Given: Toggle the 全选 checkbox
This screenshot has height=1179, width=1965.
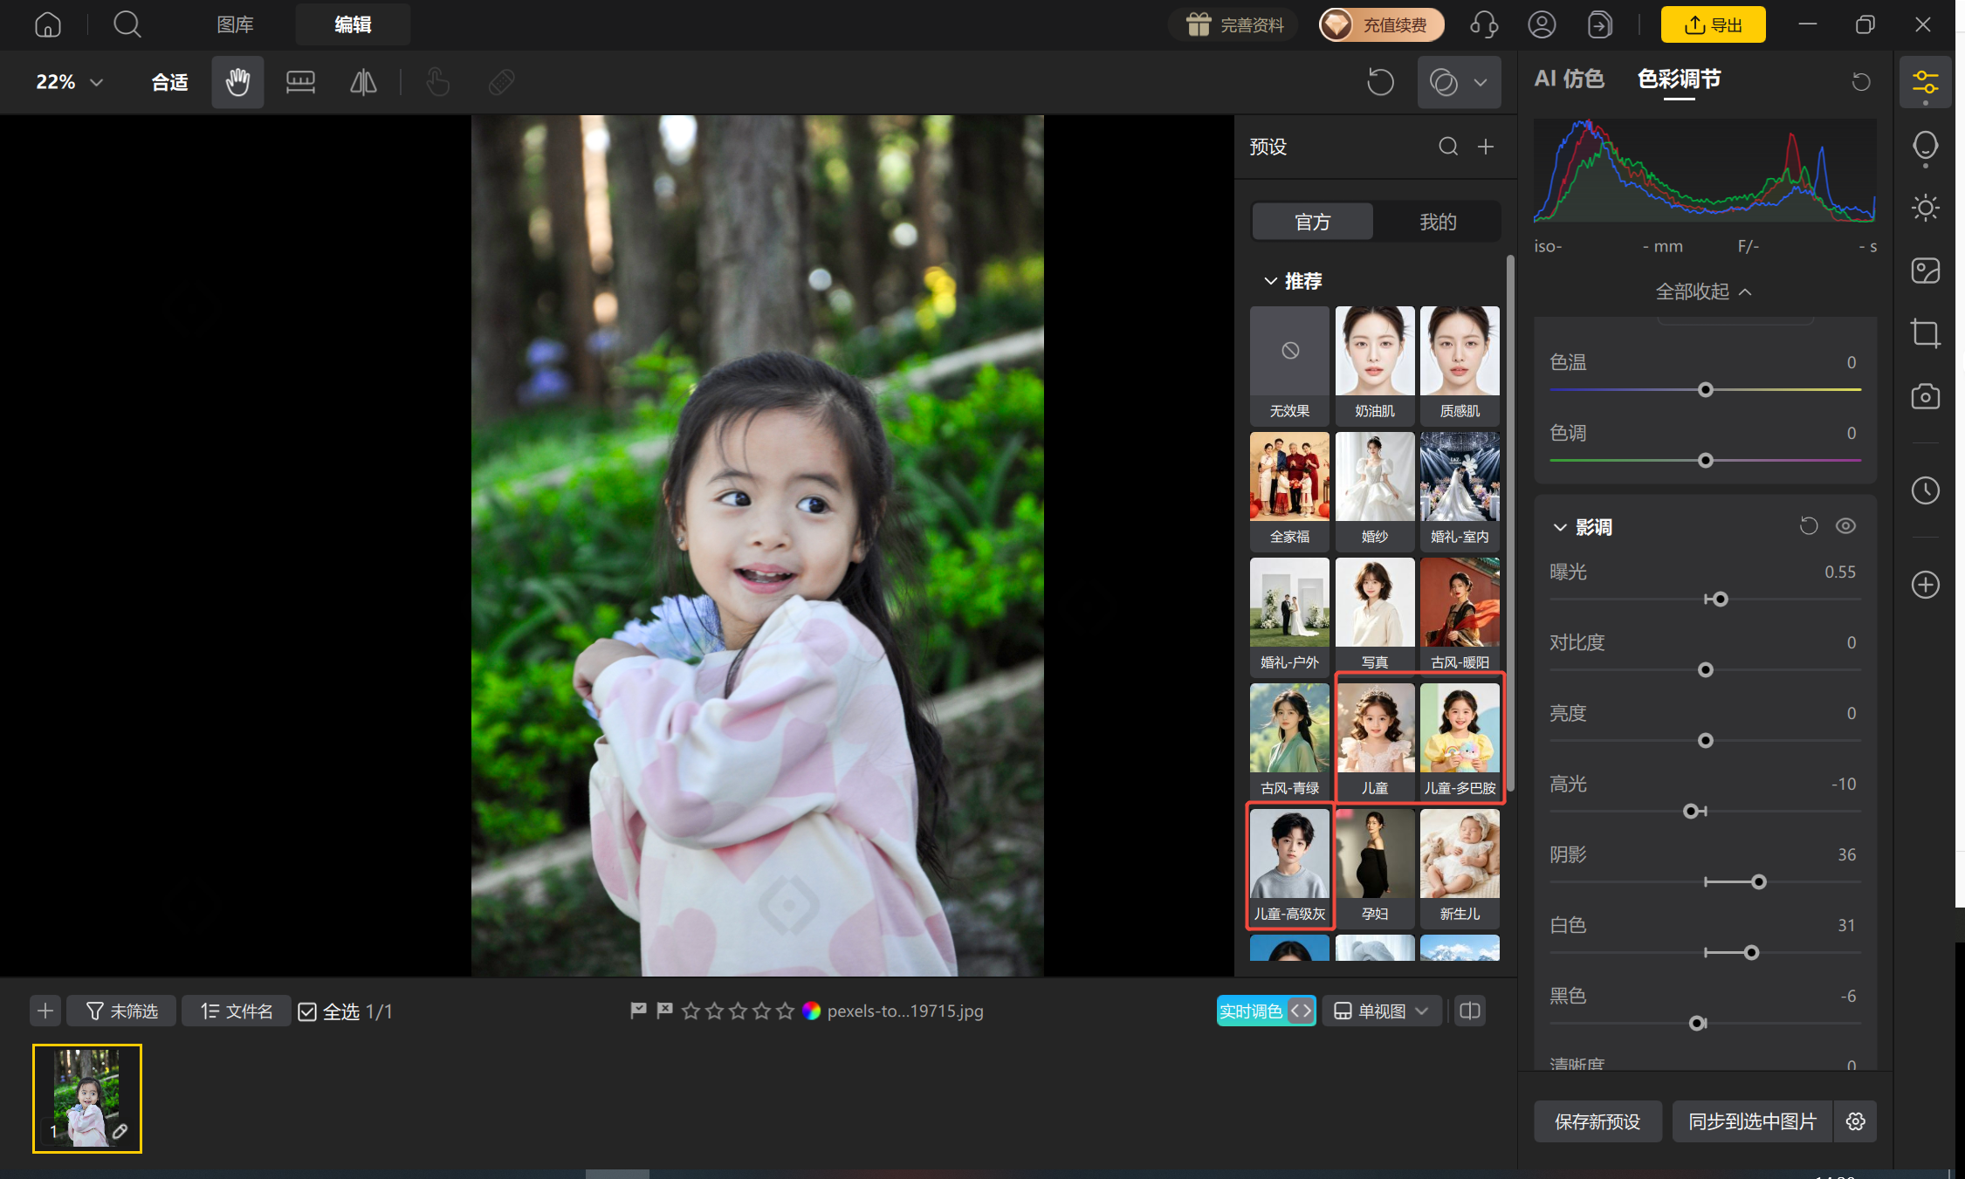Looking at the screenshot, I should coord(307,1011).
